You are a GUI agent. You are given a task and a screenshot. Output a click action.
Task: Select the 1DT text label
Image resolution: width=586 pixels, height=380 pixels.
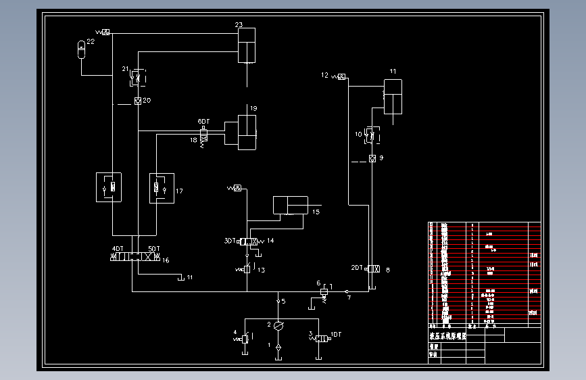tap(336, 334)
